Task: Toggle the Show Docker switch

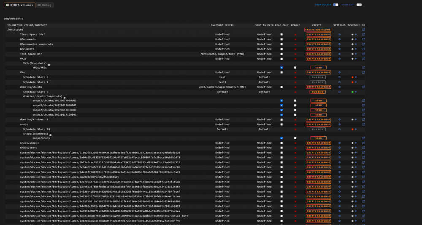Action: point(335,5)
